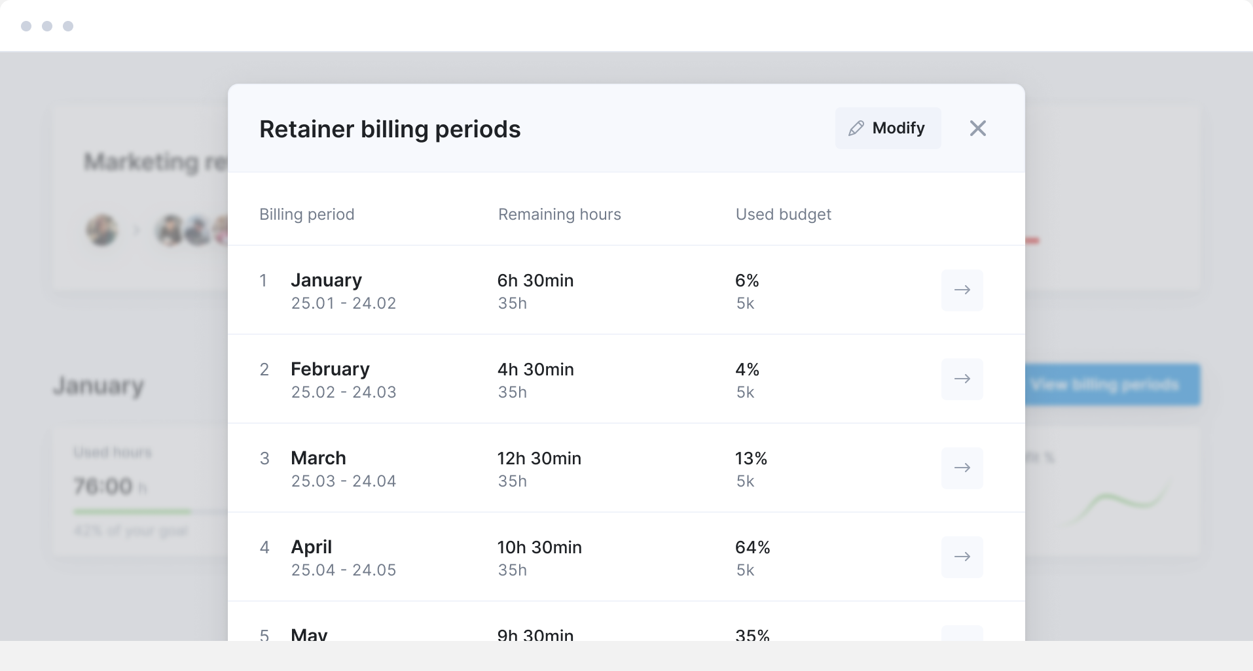The image size is (1253, 671).
Task: Click the first gray window dot
Action: point(26,26)
